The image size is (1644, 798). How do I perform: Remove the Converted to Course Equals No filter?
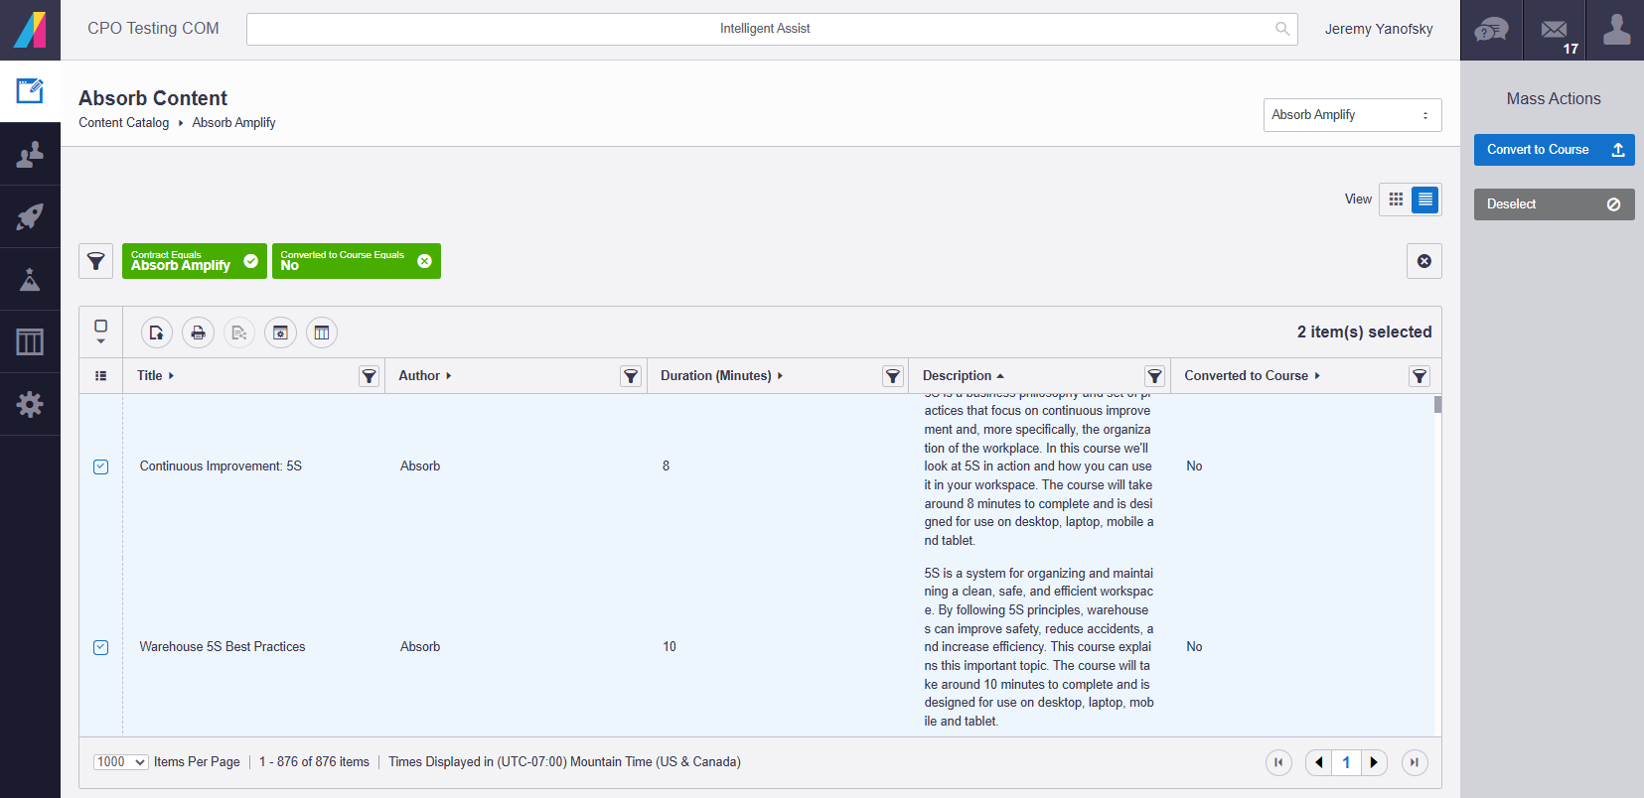[424, 261]
